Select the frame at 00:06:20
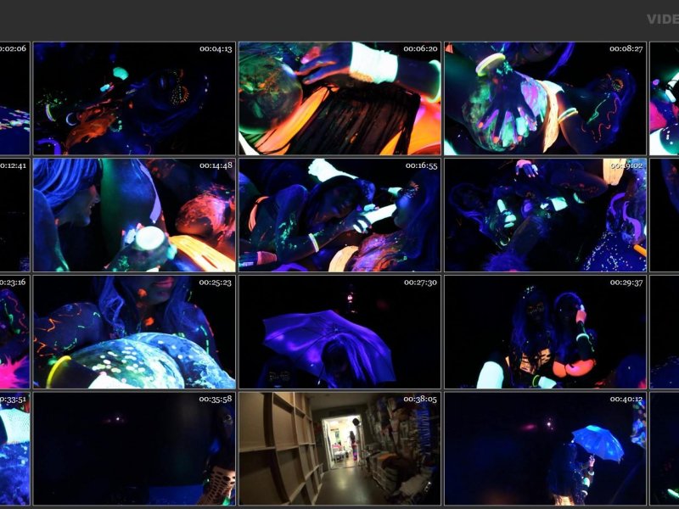Viewport: 679px width, 509px height. coord(339,98)
